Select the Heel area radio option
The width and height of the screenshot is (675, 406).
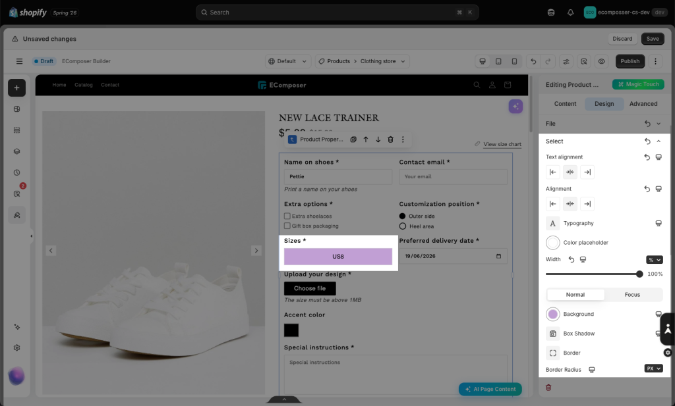403,226
